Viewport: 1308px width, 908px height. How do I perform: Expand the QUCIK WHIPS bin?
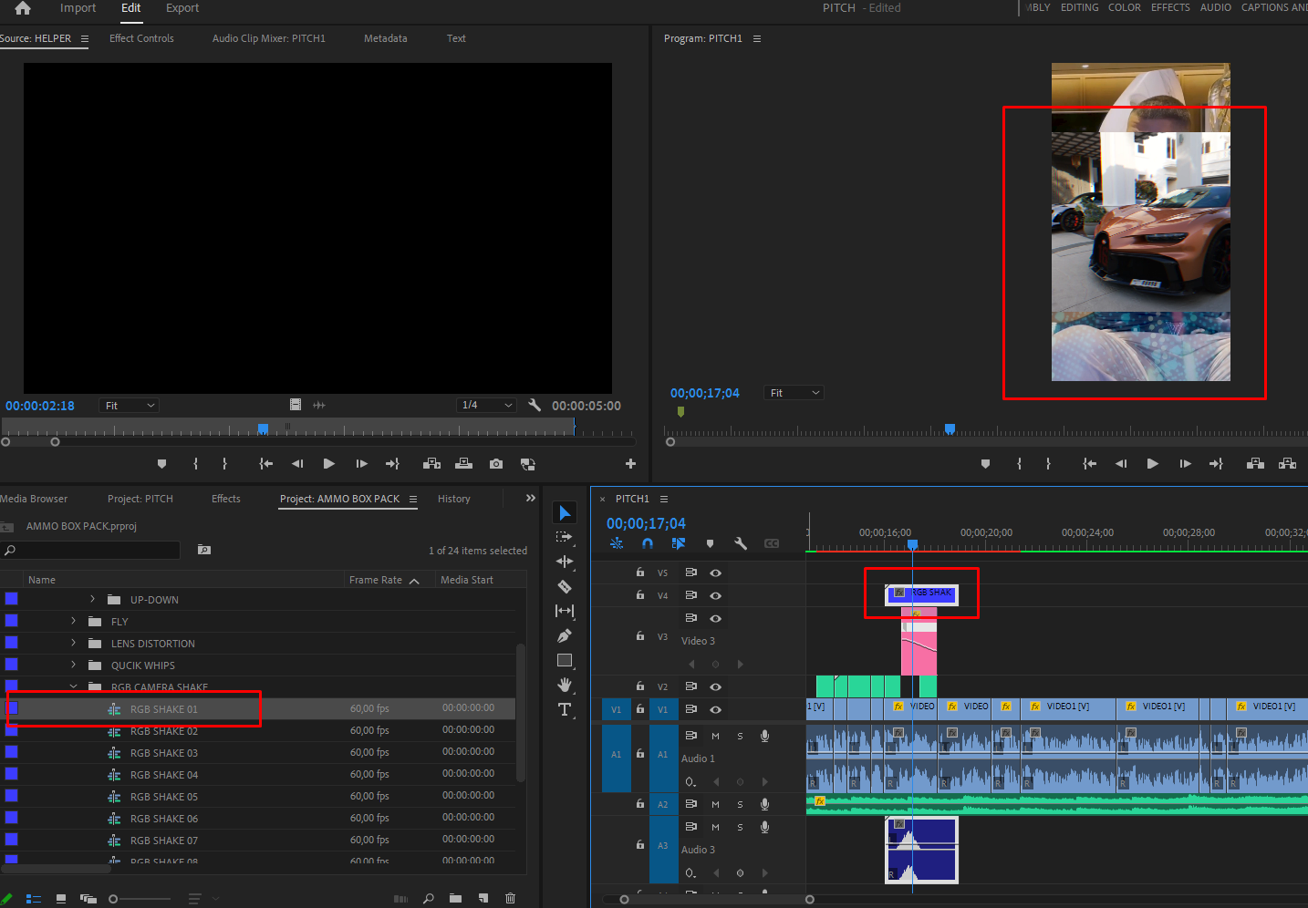pos(73,665)
